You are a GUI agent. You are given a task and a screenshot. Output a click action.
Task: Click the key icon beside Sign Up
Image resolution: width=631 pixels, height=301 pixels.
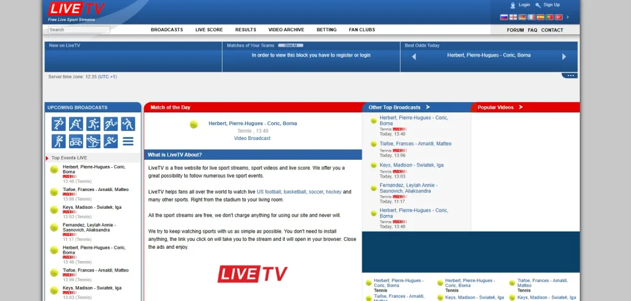click(x=538, y=5)
